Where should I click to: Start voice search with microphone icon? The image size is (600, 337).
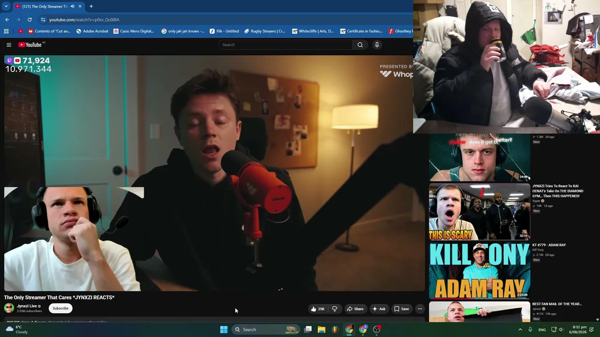[377, 44]
